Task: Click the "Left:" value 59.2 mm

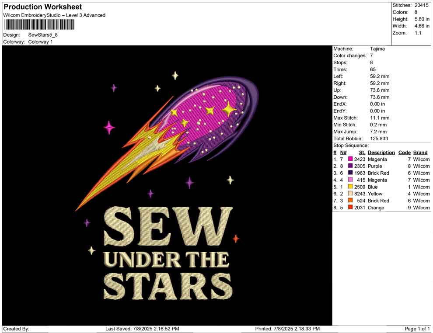Action: click(380, 76)
